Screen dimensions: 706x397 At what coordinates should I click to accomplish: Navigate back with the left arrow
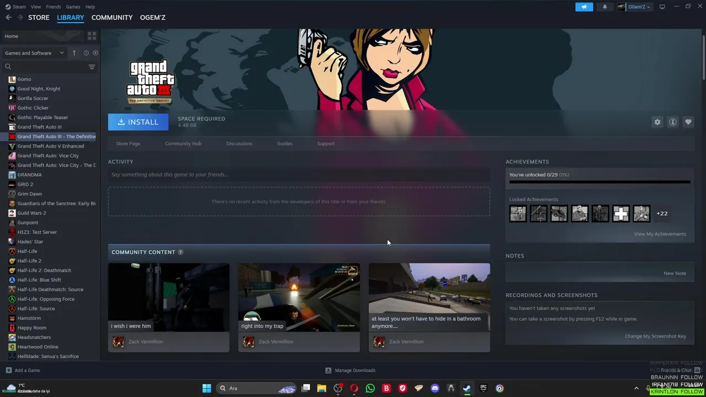(8, 18)
